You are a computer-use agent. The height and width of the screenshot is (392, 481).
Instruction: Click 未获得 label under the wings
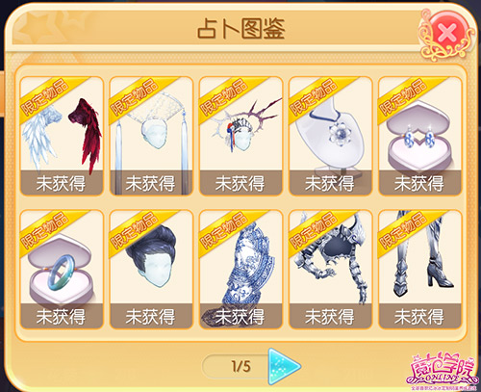click(61, 183)
